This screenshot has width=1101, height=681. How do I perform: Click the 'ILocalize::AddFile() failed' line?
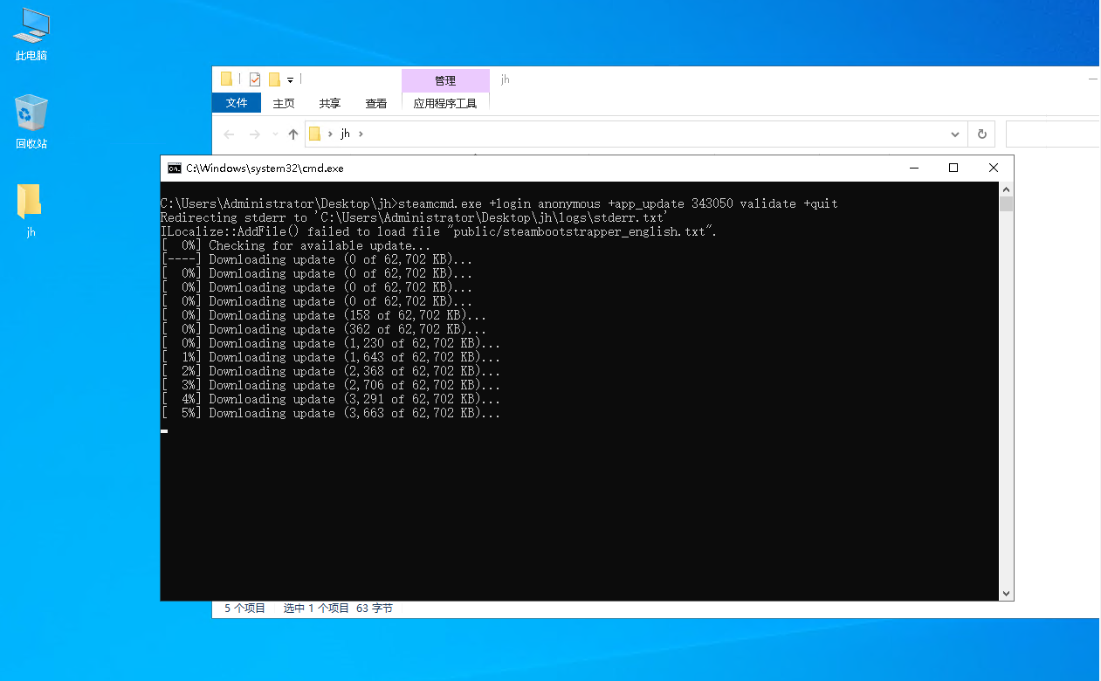438,231
